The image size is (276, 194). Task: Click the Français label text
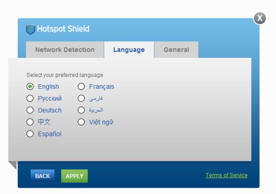tap(102, 87)
